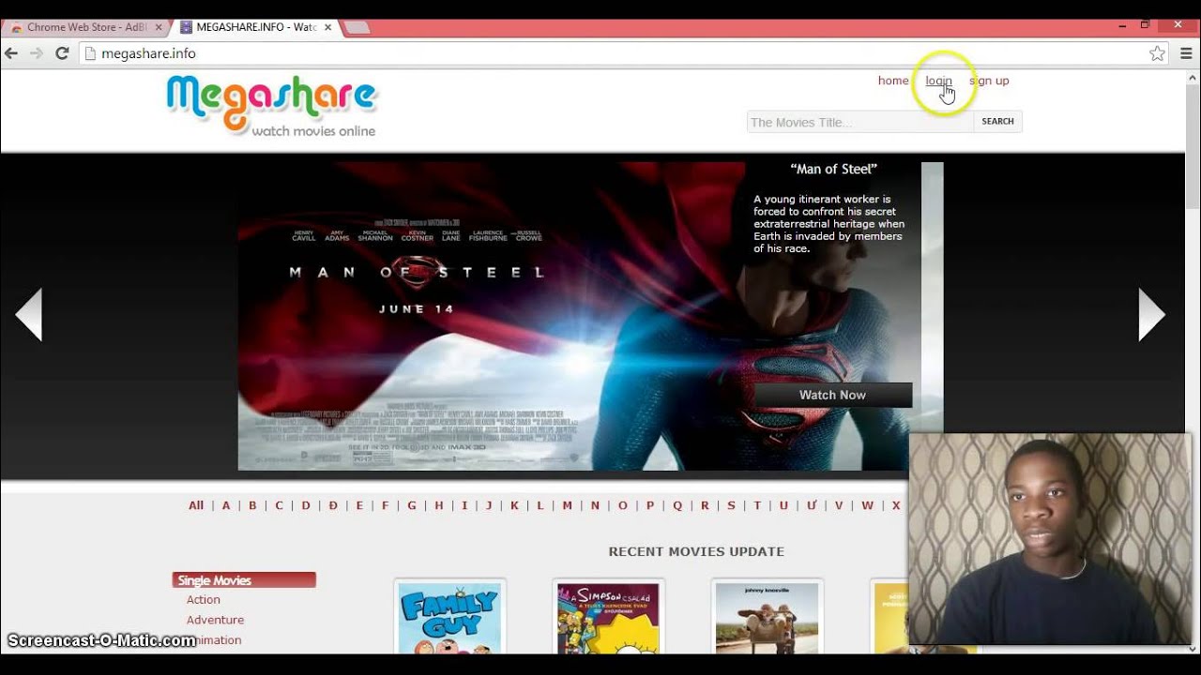Filter movies by All

pyautogui.click(x=196, y=505)
